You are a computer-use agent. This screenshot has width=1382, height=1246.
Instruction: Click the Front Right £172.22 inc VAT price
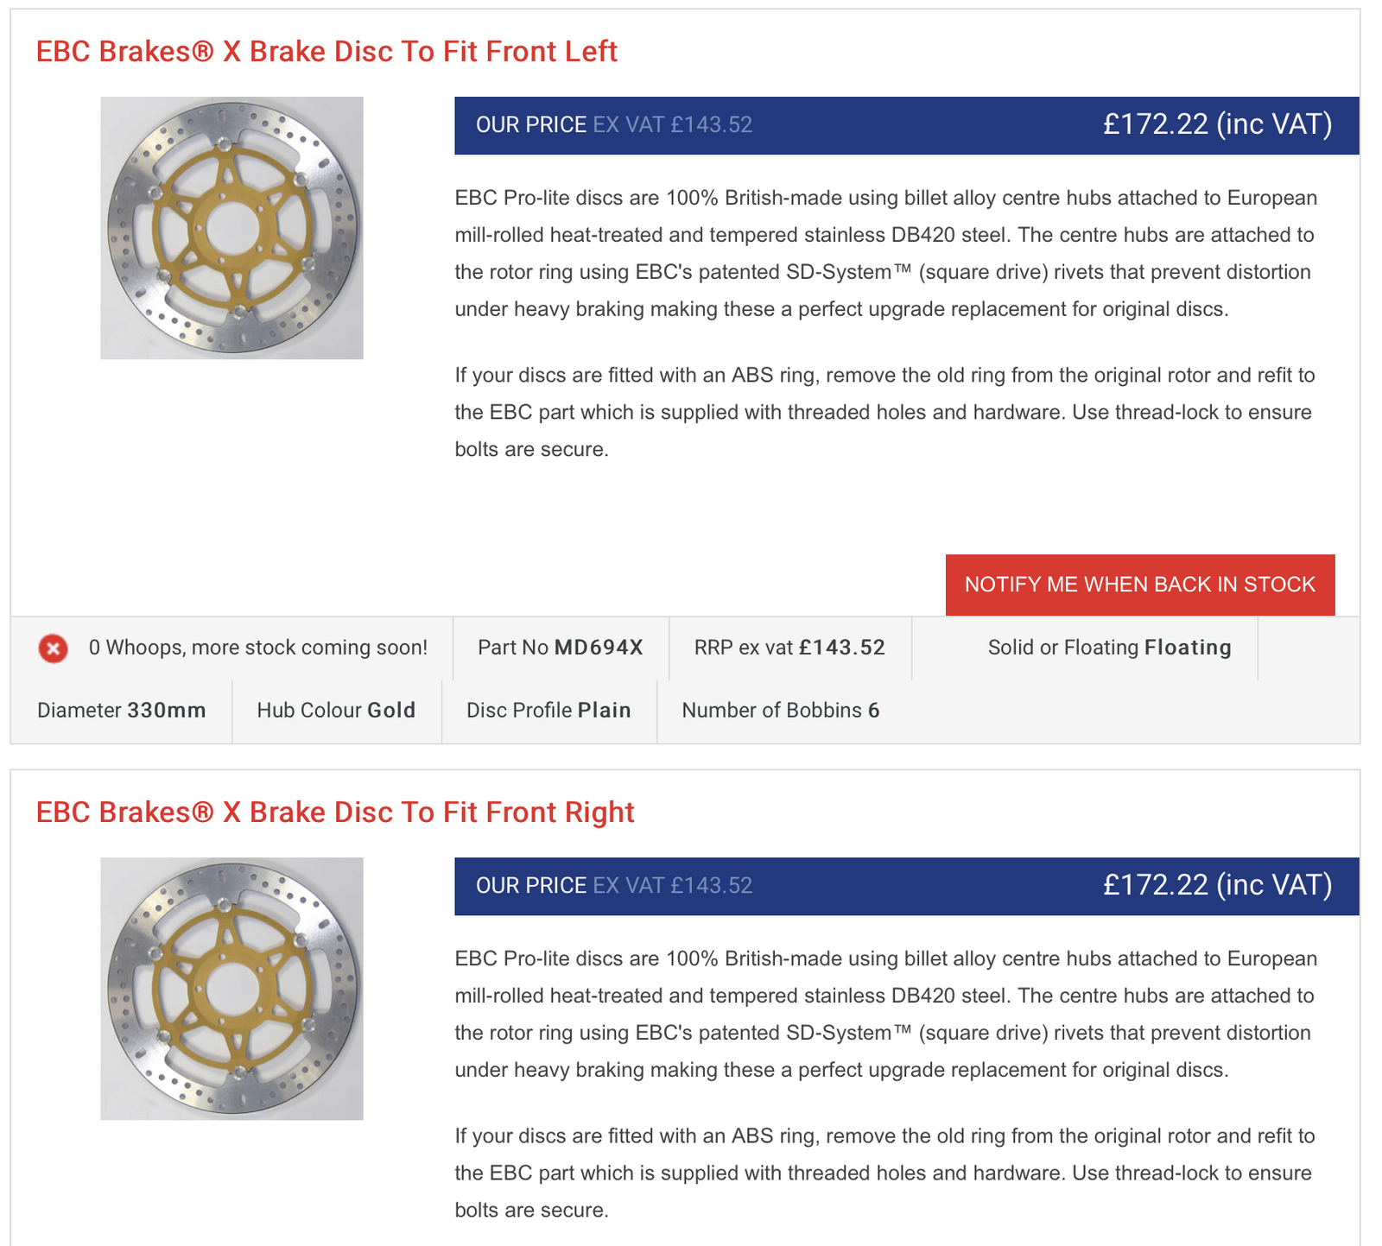(1217, 885)
